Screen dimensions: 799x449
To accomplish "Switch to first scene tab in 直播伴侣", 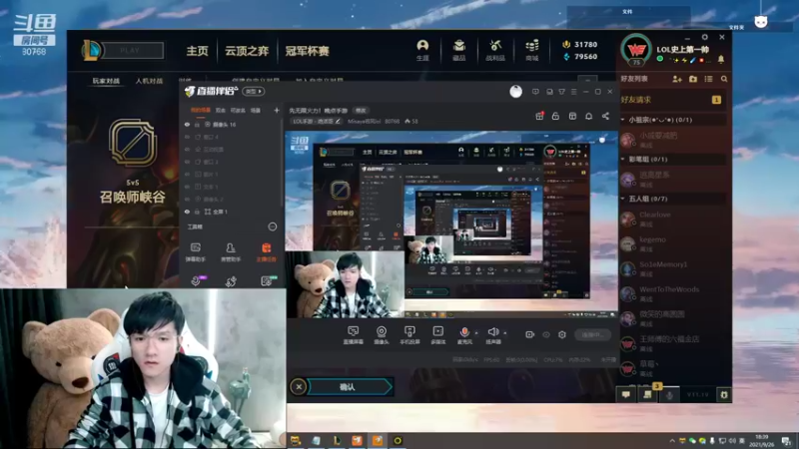I will [x=201, y=110].
